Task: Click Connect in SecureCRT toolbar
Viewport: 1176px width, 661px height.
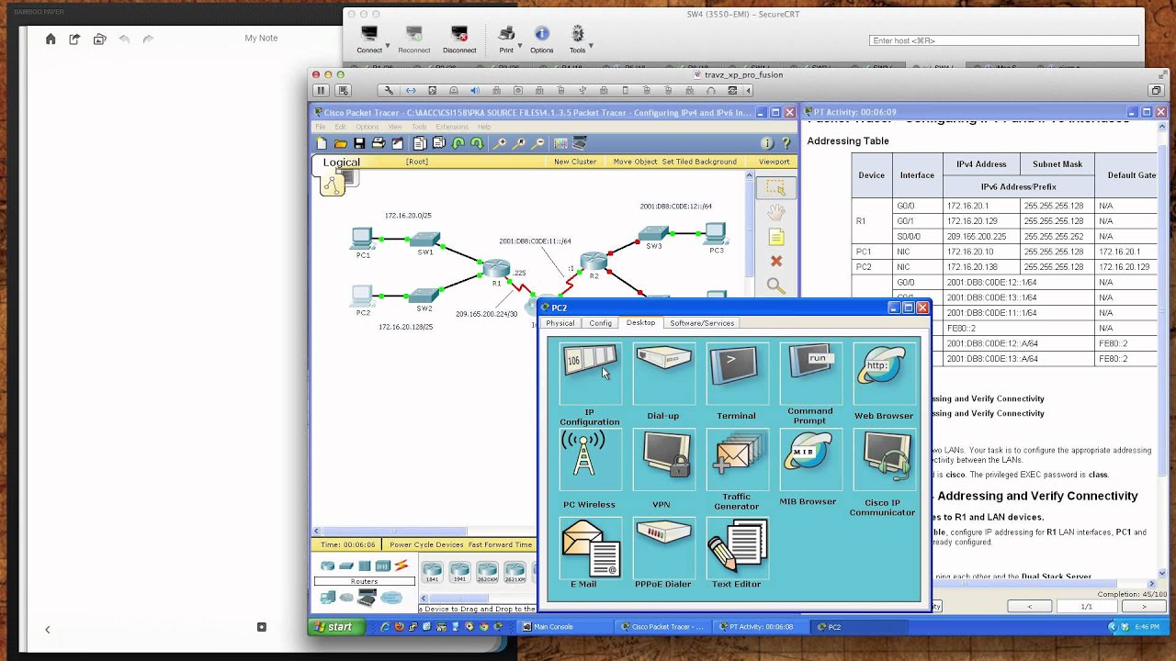Action: click(x=369, y=39)
